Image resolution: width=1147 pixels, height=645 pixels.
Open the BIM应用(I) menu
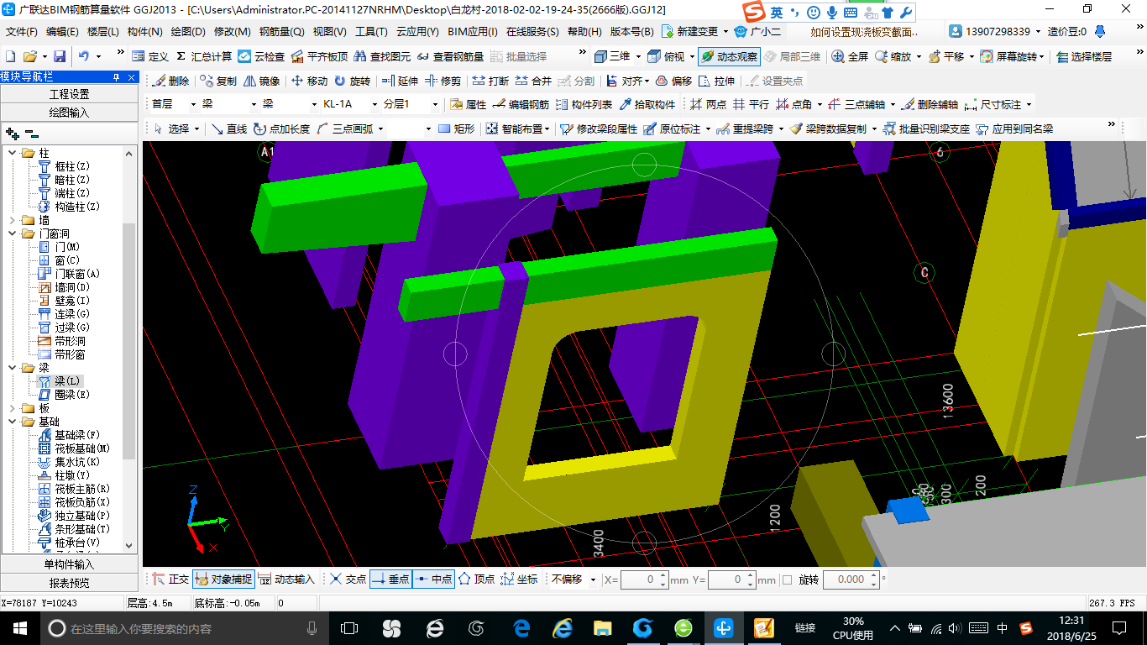pos(473,32)
